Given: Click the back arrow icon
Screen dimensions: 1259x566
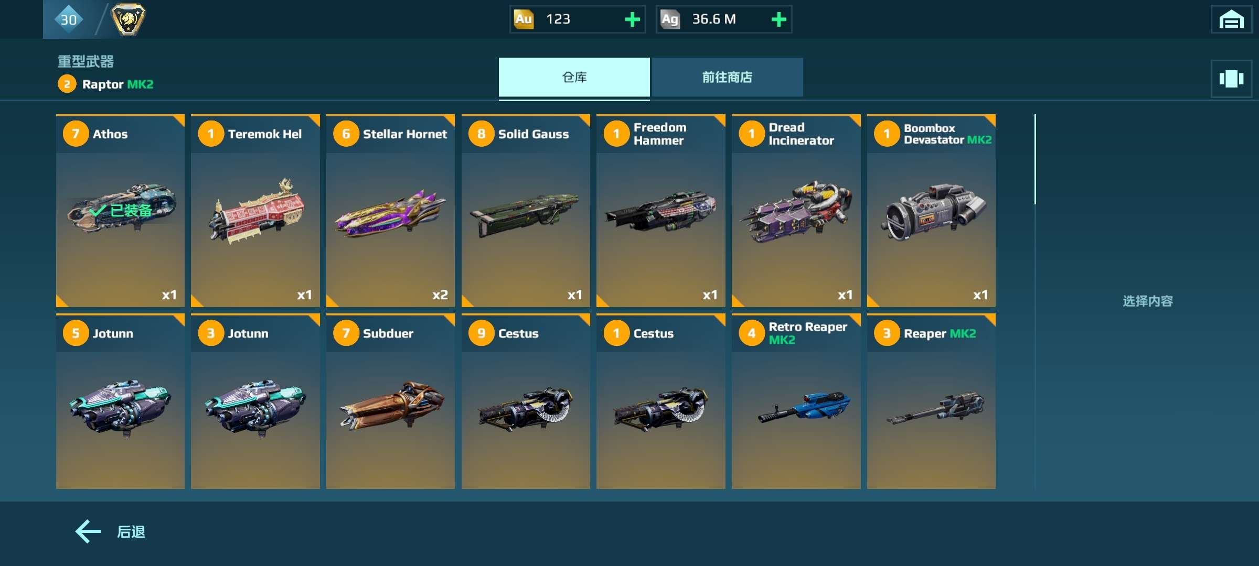Looking at the screenshot, I should pos(88,531).
